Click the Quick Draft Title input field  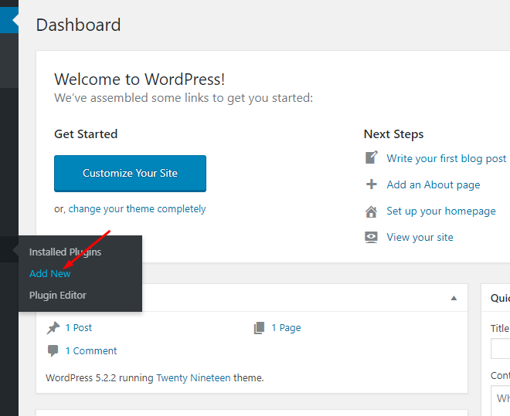point(500,348)
